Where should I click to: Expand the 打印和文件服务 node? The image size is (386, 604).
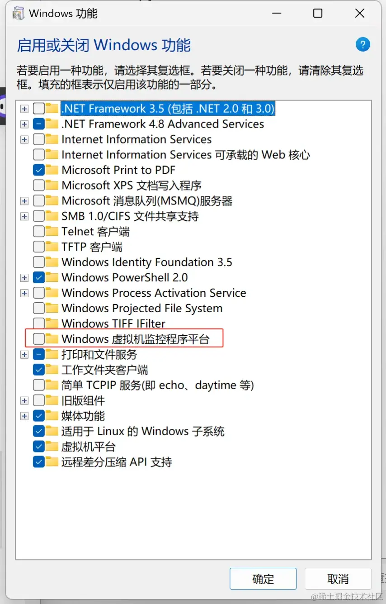point(24,355)
